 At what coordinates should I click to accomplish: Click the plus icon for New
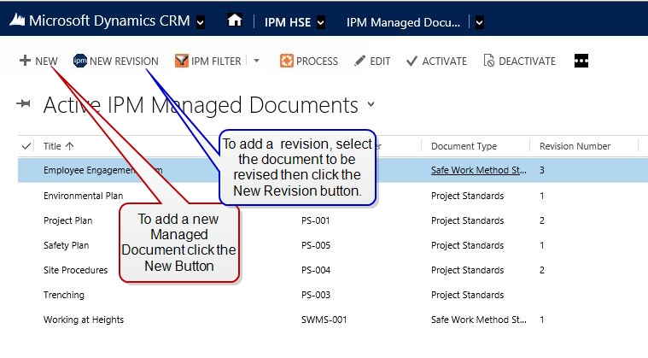pyautogui.click(x=25, y=61)
